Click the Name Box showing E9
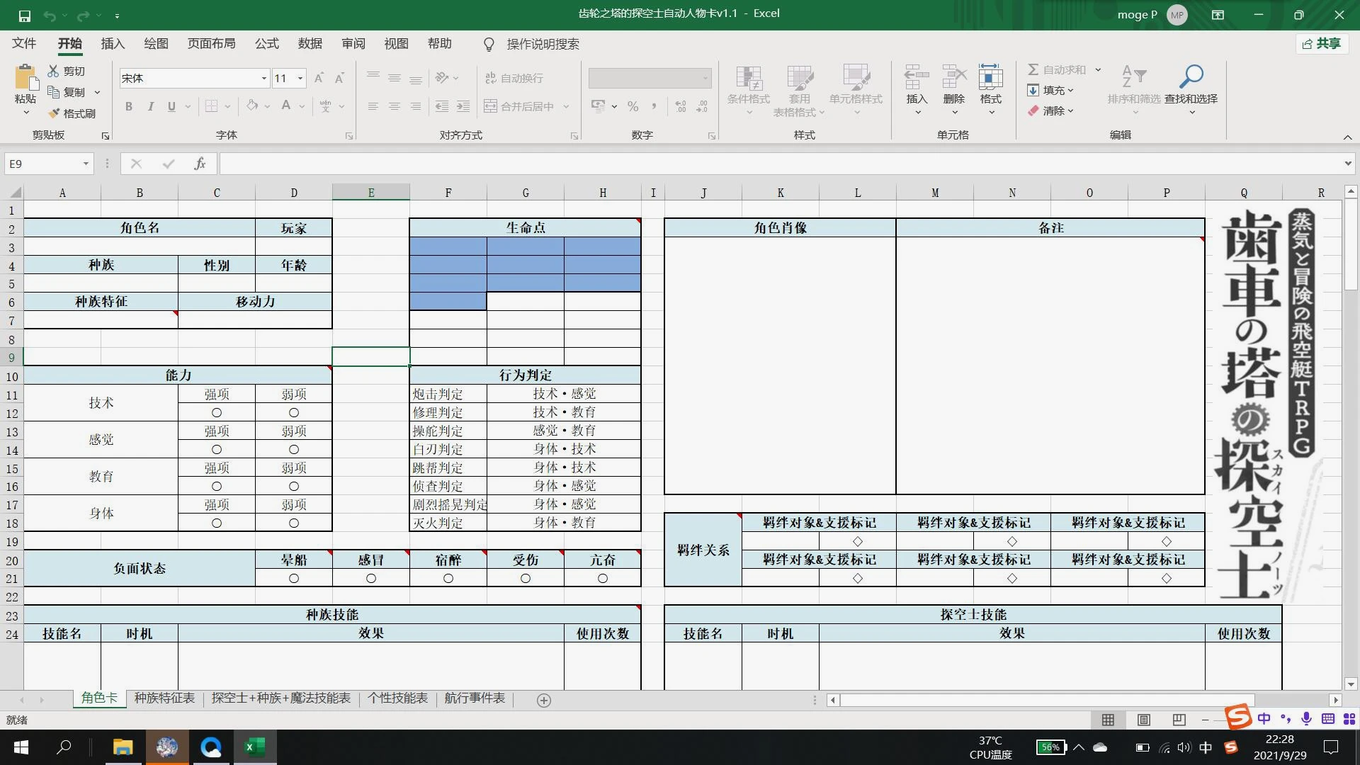1360x765 pixels. [x=49, y=164]
